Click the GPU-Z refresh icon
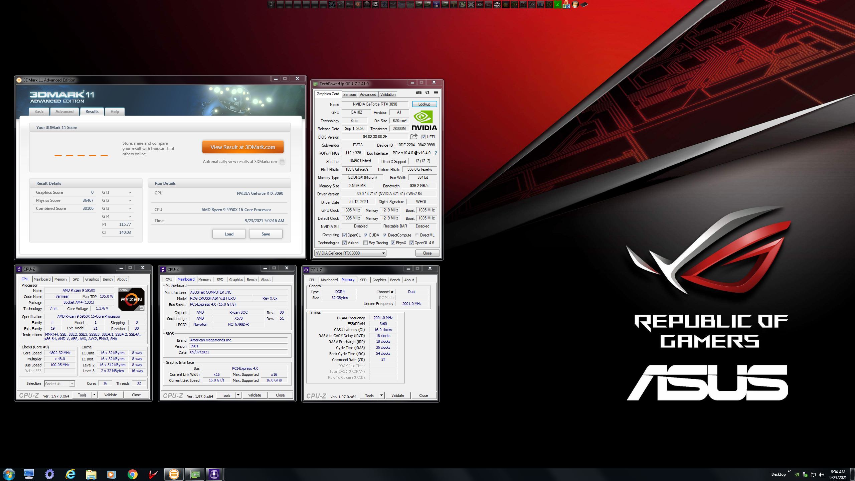The image size is (855, 481). click(427, 93)
